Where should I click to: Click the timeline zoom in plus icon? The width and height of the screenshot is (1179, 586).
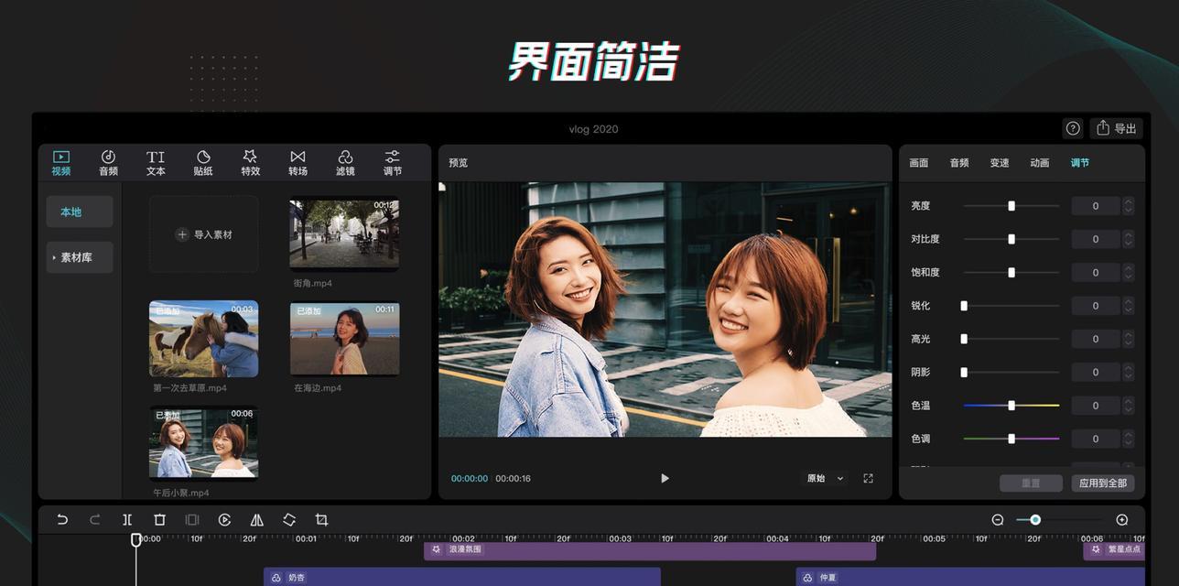click(1122, 519)
